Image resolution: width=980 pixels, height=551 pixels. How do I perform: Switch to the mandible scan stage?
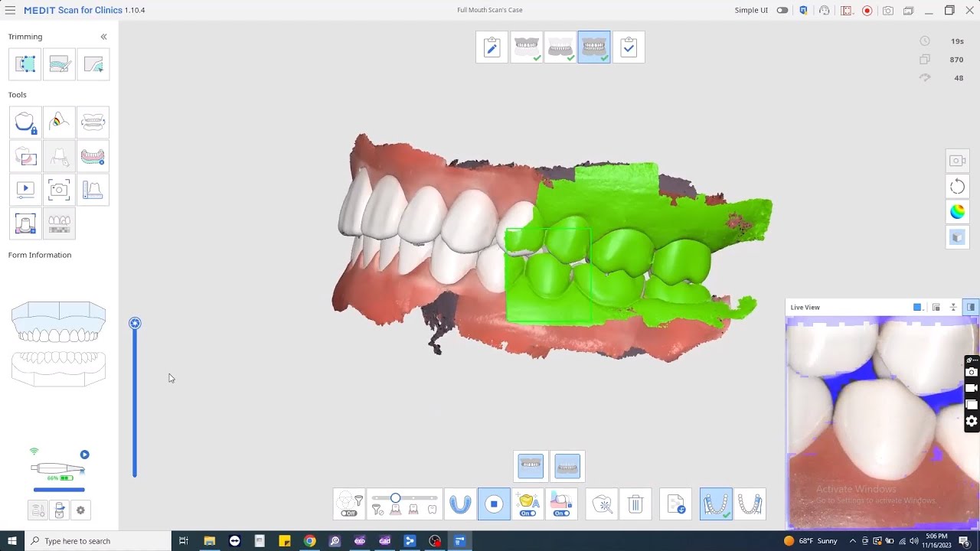click(x=560, y=47)
